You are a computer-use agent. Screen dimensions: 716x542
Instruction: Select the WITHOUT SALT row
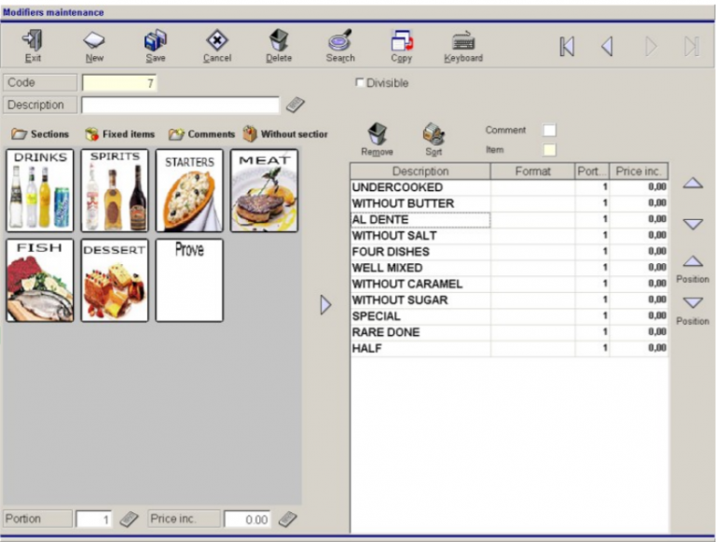tap(420, 236)
